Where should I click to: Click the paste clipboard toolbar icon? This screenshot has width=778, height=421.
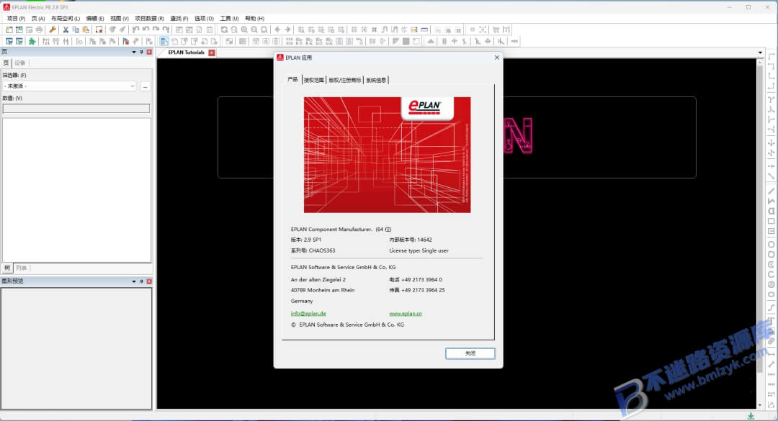(x=86, y=30)
